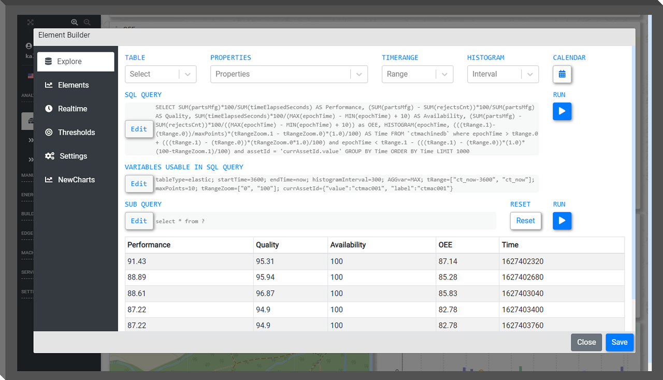The image size is (663, 380).
Task: Open the Histogram Interval dropdown
Action: pyautogui.click(x=503, y=74)
